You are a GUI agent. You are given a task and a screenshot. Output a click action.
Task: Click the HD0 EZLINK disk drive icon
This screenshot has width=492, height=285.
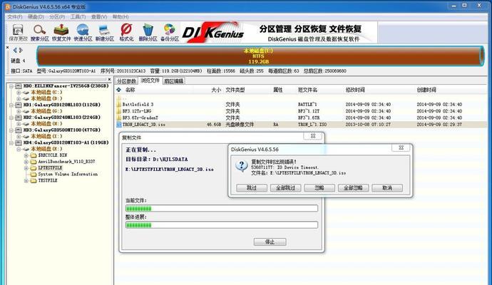(19, 86)
